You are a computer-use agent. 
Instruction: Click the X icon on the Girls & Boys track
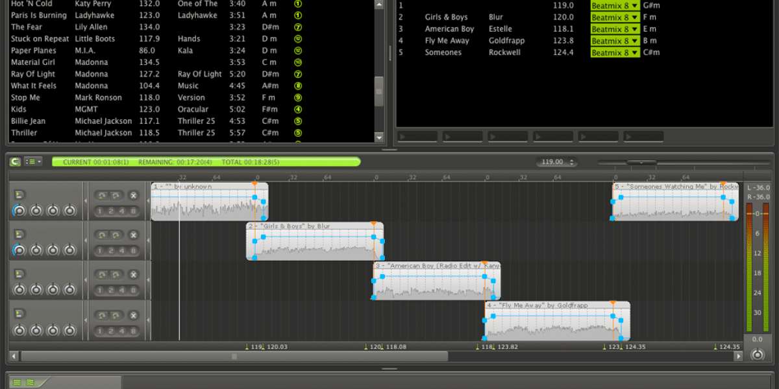pos(133,235)
